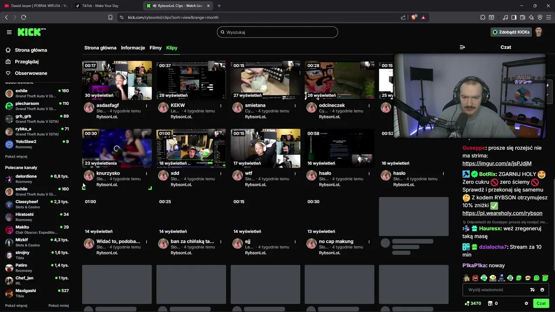Open the browser main menu
This screenshot has height=312, width=555.
548,17
